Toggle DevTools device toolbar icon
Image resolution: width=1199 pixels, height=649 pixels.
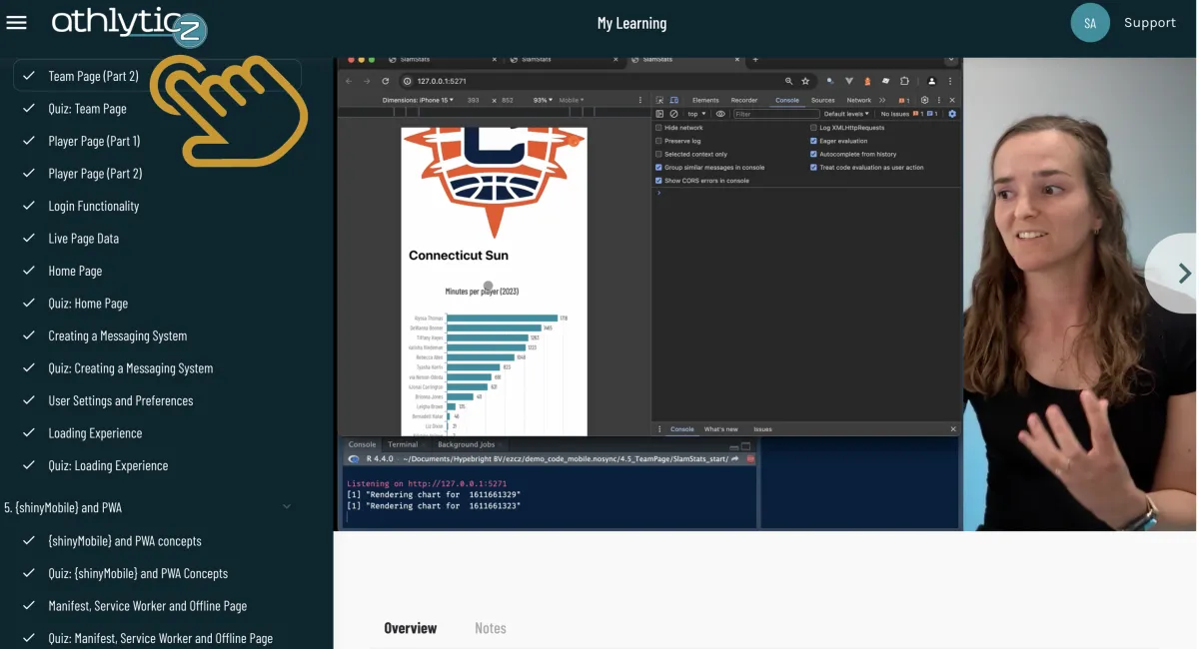coord(674,100)
